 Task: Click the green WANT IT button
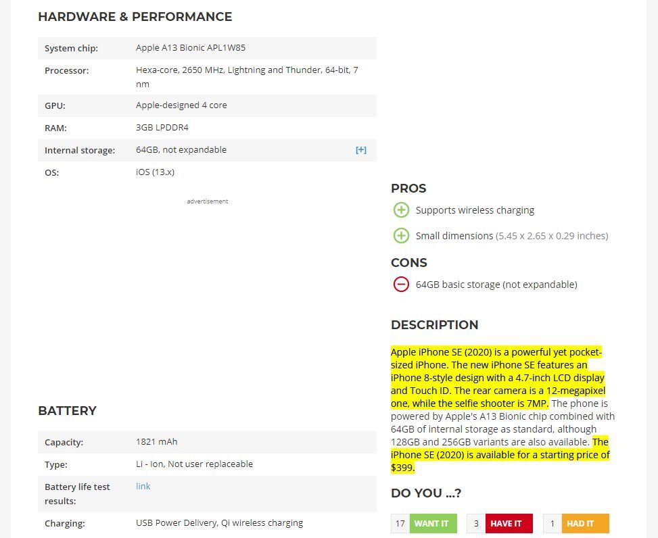(x=433, y=523)
